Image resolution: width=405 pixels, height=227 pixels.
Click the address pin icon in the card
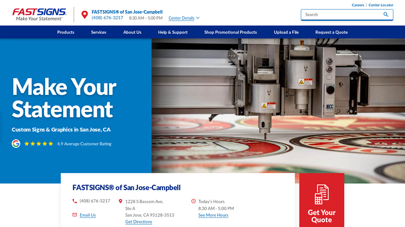point(120,201)
